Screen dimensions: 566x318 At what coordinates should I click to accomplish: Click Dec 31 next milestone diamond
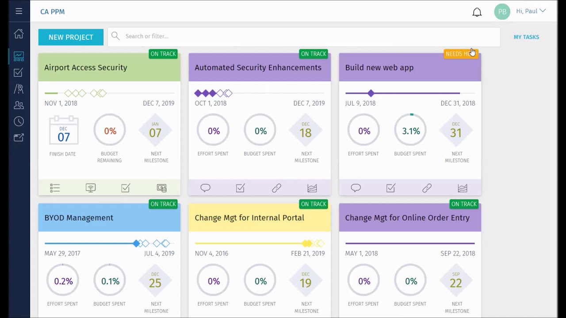coord(456,131)
